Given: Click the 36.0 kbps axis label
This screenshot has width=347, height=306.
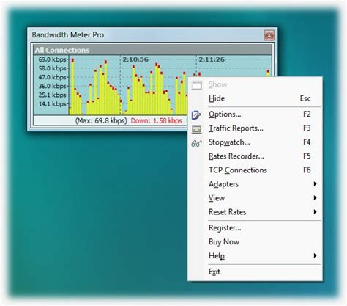Looking at the screenshot, I should 52,86.
